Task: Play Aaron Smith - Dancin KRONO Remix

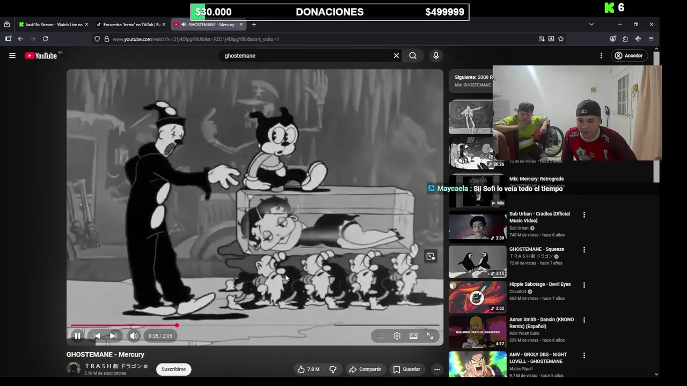Action: (542, 323)
